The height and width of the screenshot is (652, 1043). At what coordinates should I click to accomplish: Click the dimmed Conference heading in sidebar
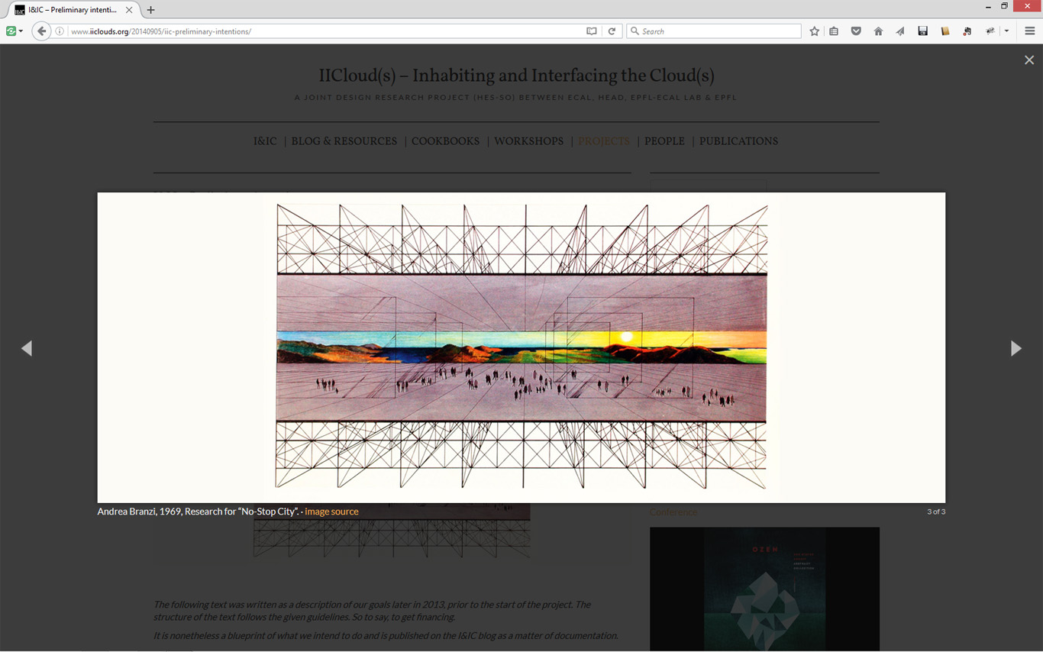point(673,512)
